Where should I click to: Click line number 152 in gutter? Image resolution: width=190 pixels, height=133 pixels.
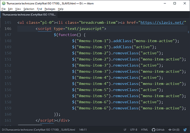8,65
